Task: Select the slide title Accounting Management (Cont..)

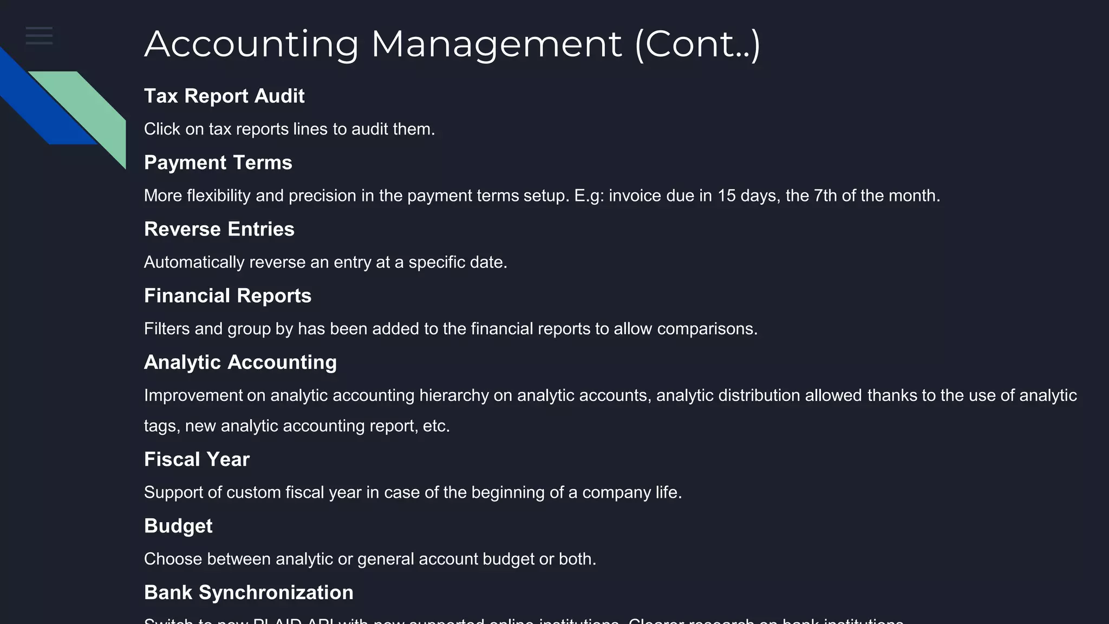Action: point(452,44)
